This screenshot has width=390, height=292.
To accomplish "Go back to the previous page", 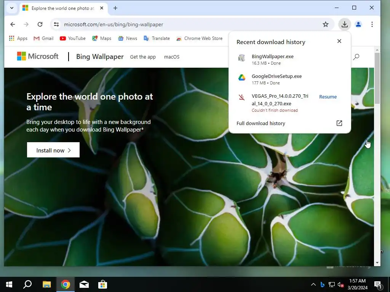I will tap(13, 24).
